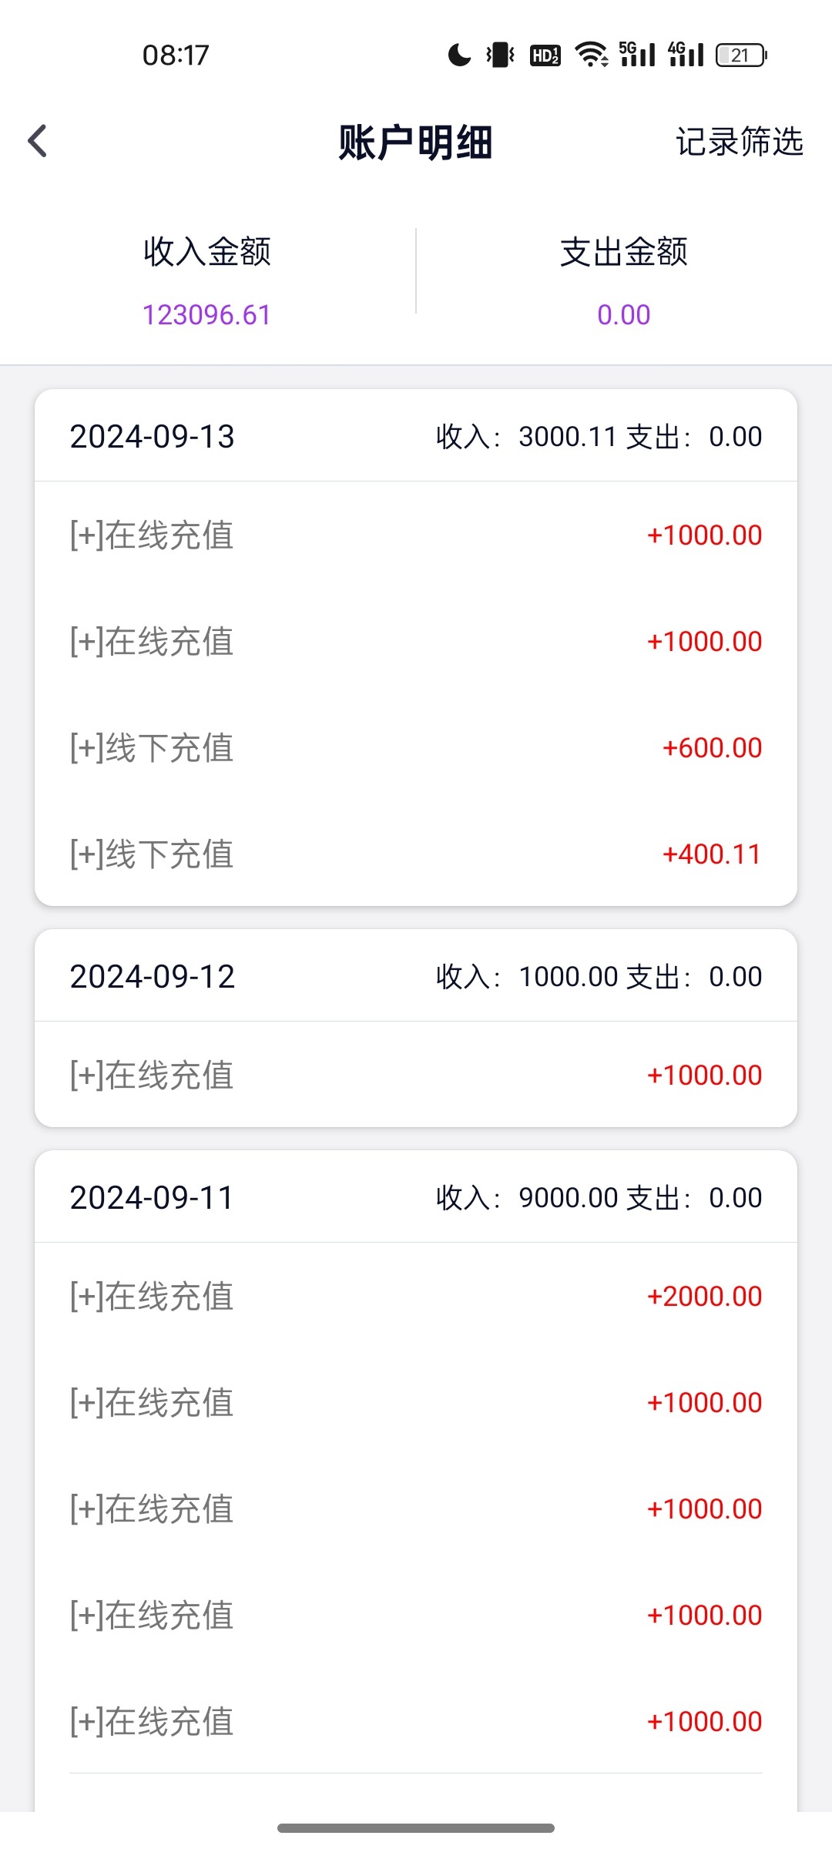Tap the HD2 status icon
This screenshot has width=832, height=1849.
(x=545, y=55)
